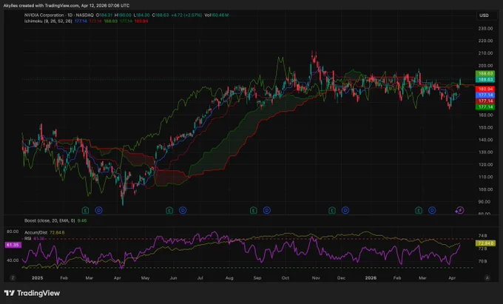Click the blue 177.14 price label
Screen dimensions: 503x304
tap(485, 95)
